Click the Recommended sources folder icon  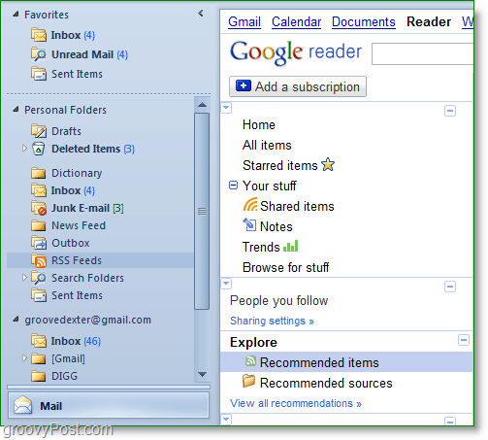[248, 381]
